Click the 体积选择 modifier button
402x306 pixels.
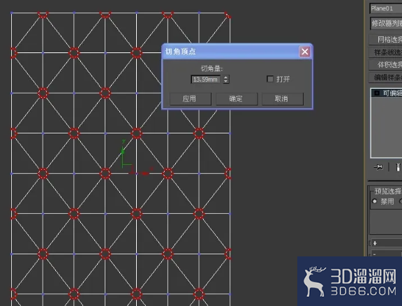click(385, 65)
